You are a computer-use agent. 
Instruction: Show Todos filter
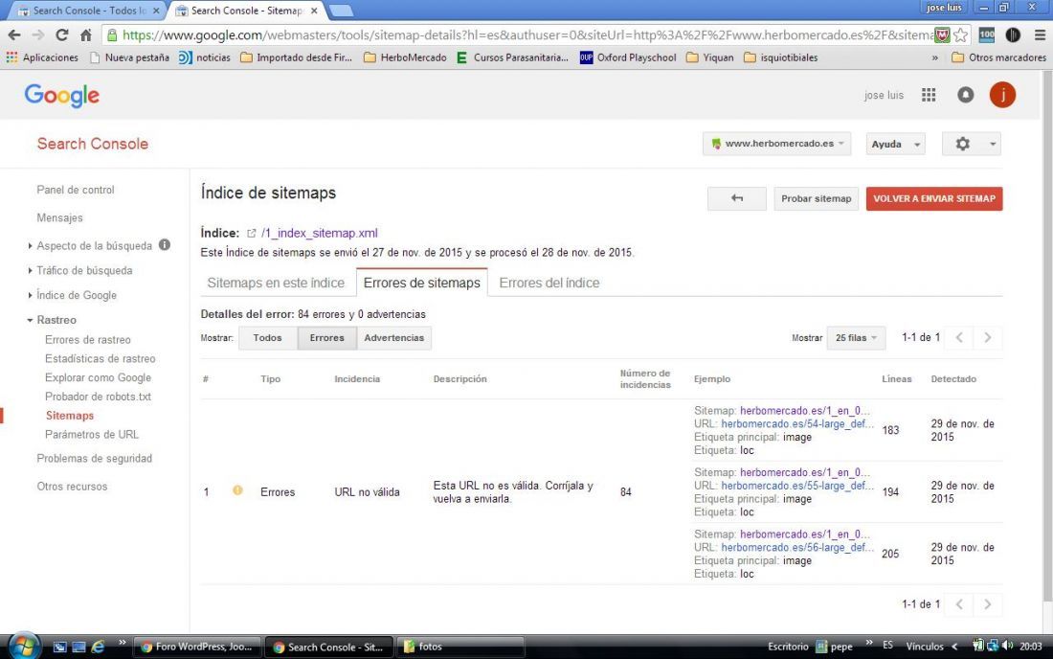tap(267, 338)
